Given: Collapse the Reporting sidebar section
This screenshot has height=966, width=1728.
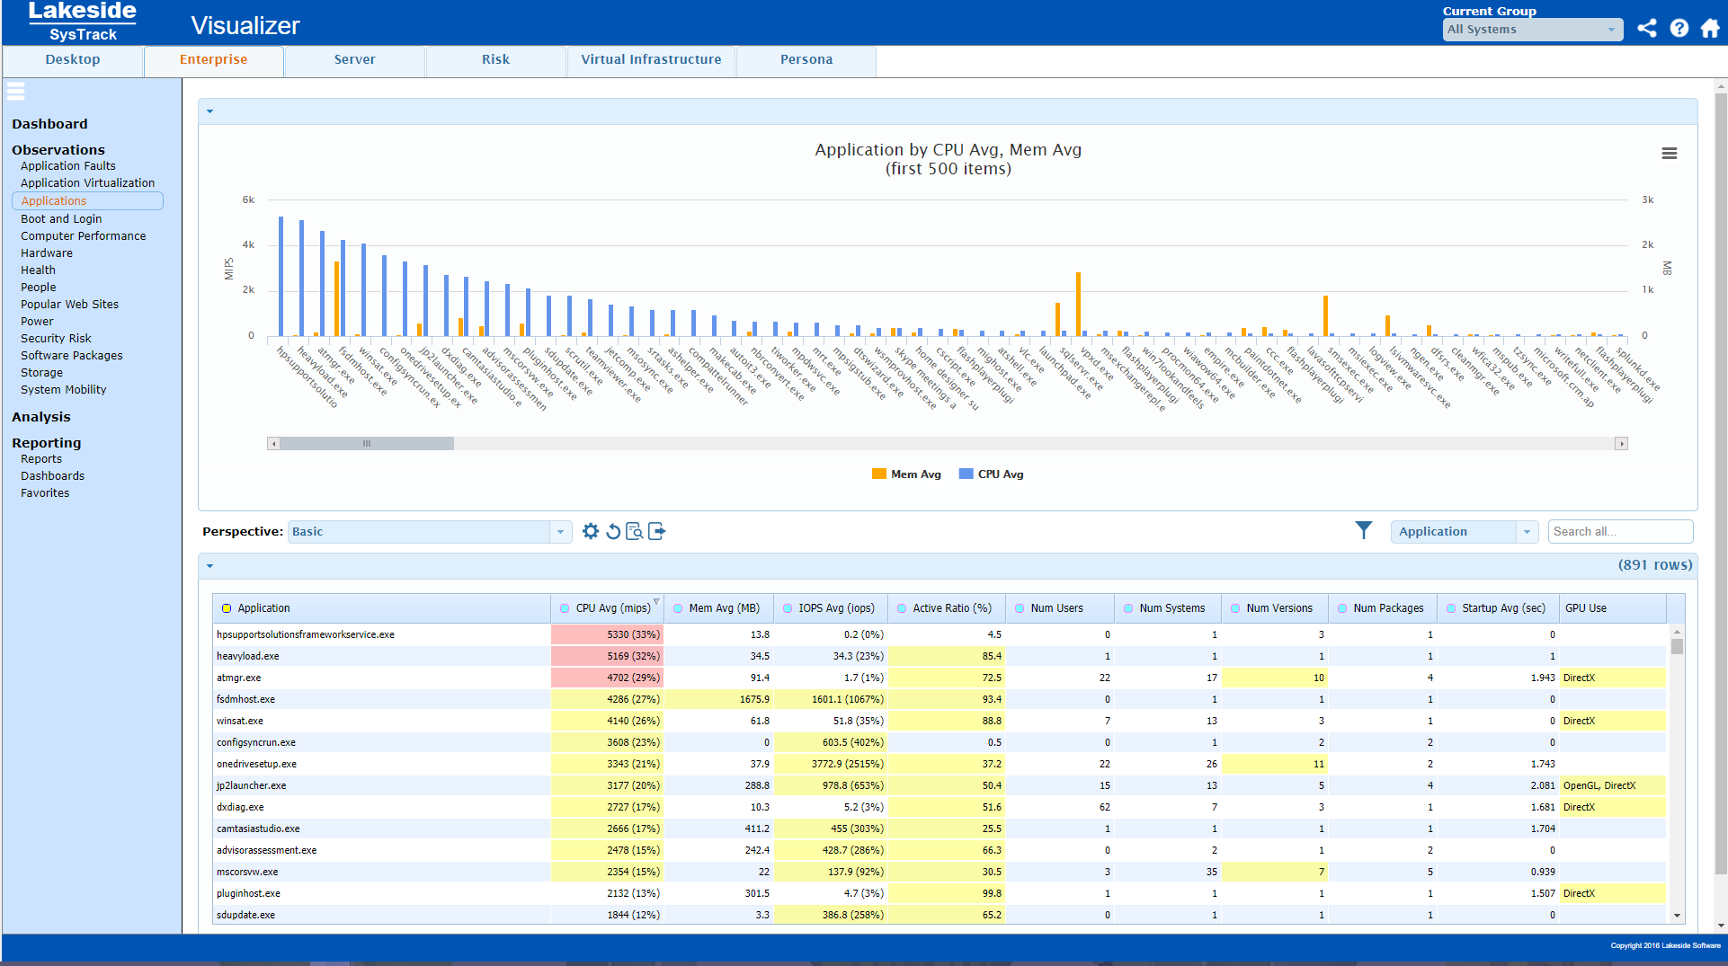Looking at the screenshot, I should 47,443.
